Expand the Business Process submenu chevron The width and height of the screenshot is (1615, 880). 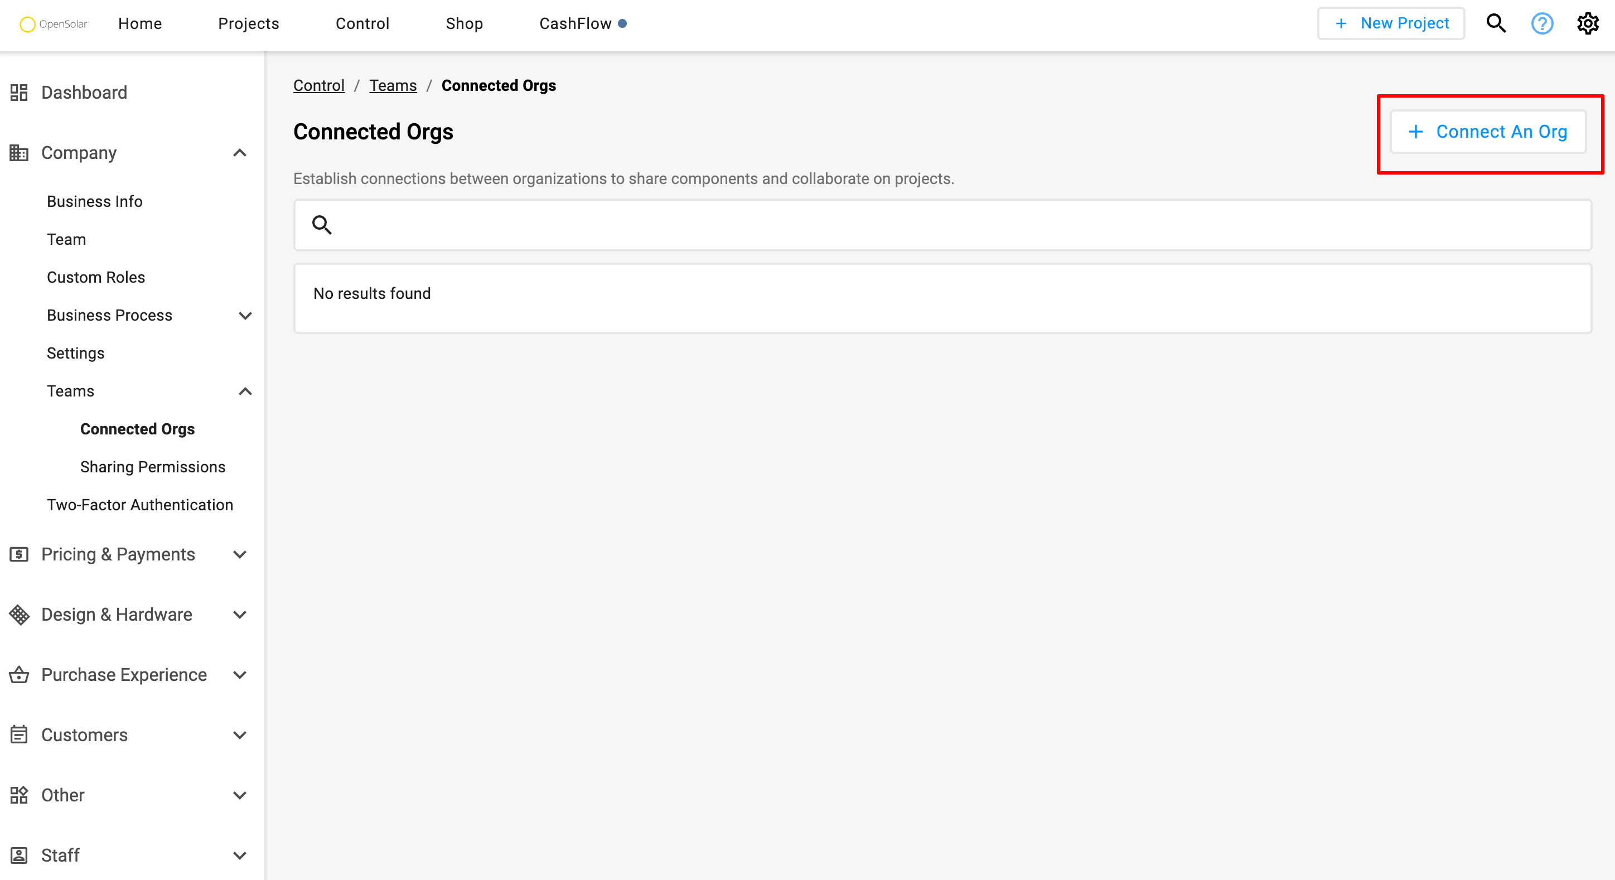click(245, 315)
